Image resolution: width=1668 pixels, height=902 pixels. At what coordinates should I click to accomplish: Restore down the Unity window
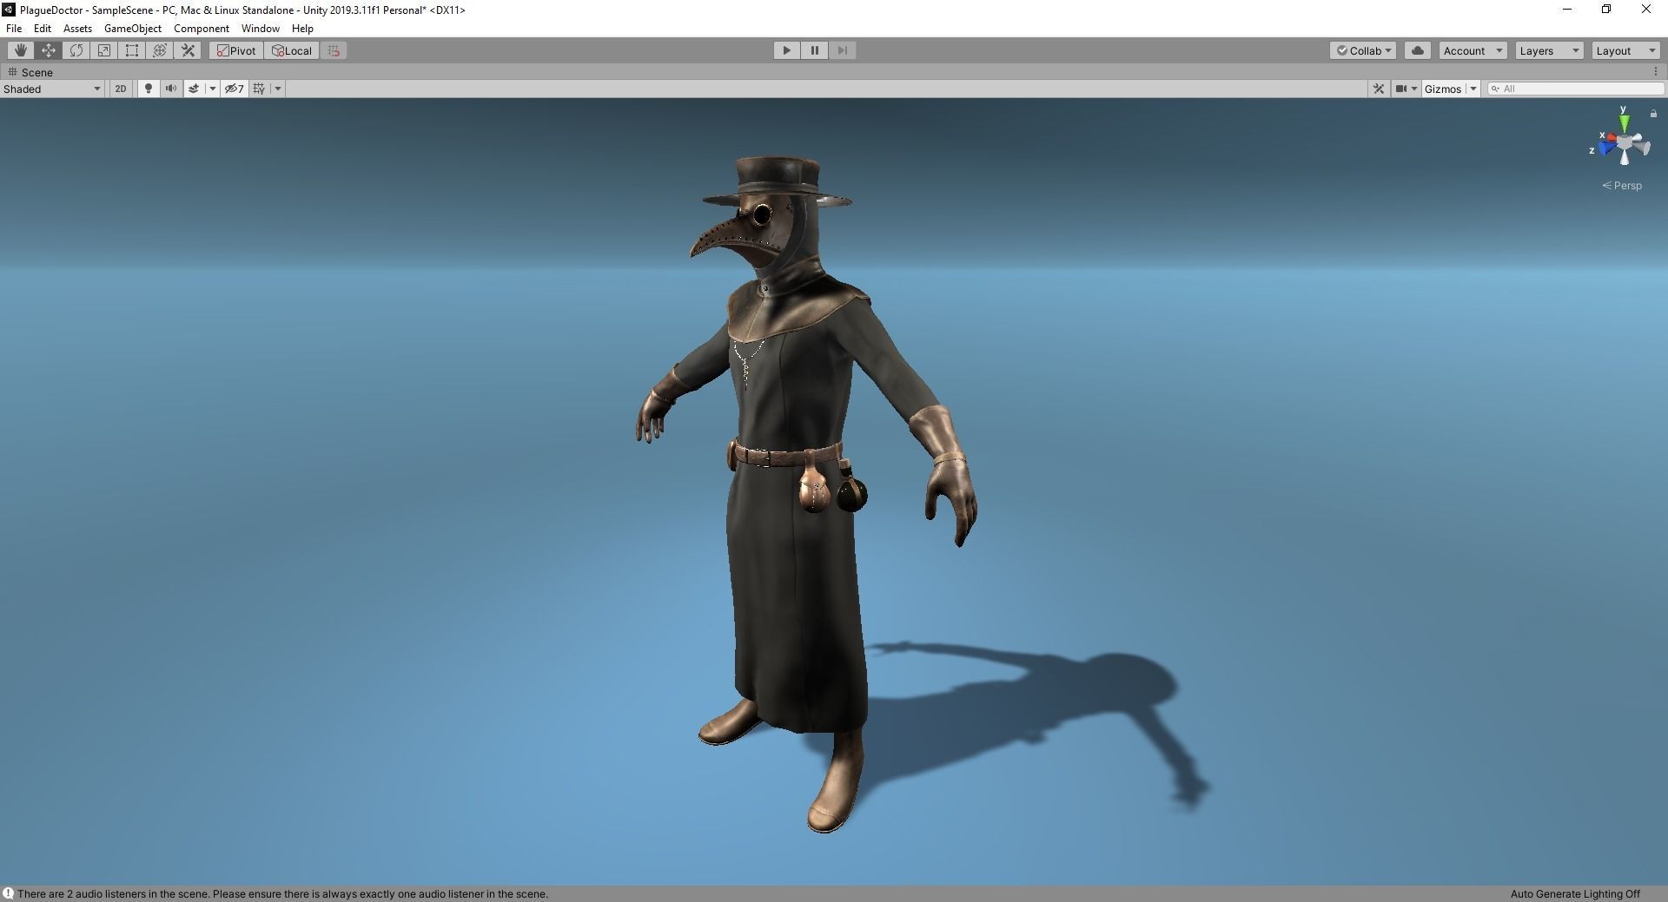[x=1606, y=10]
